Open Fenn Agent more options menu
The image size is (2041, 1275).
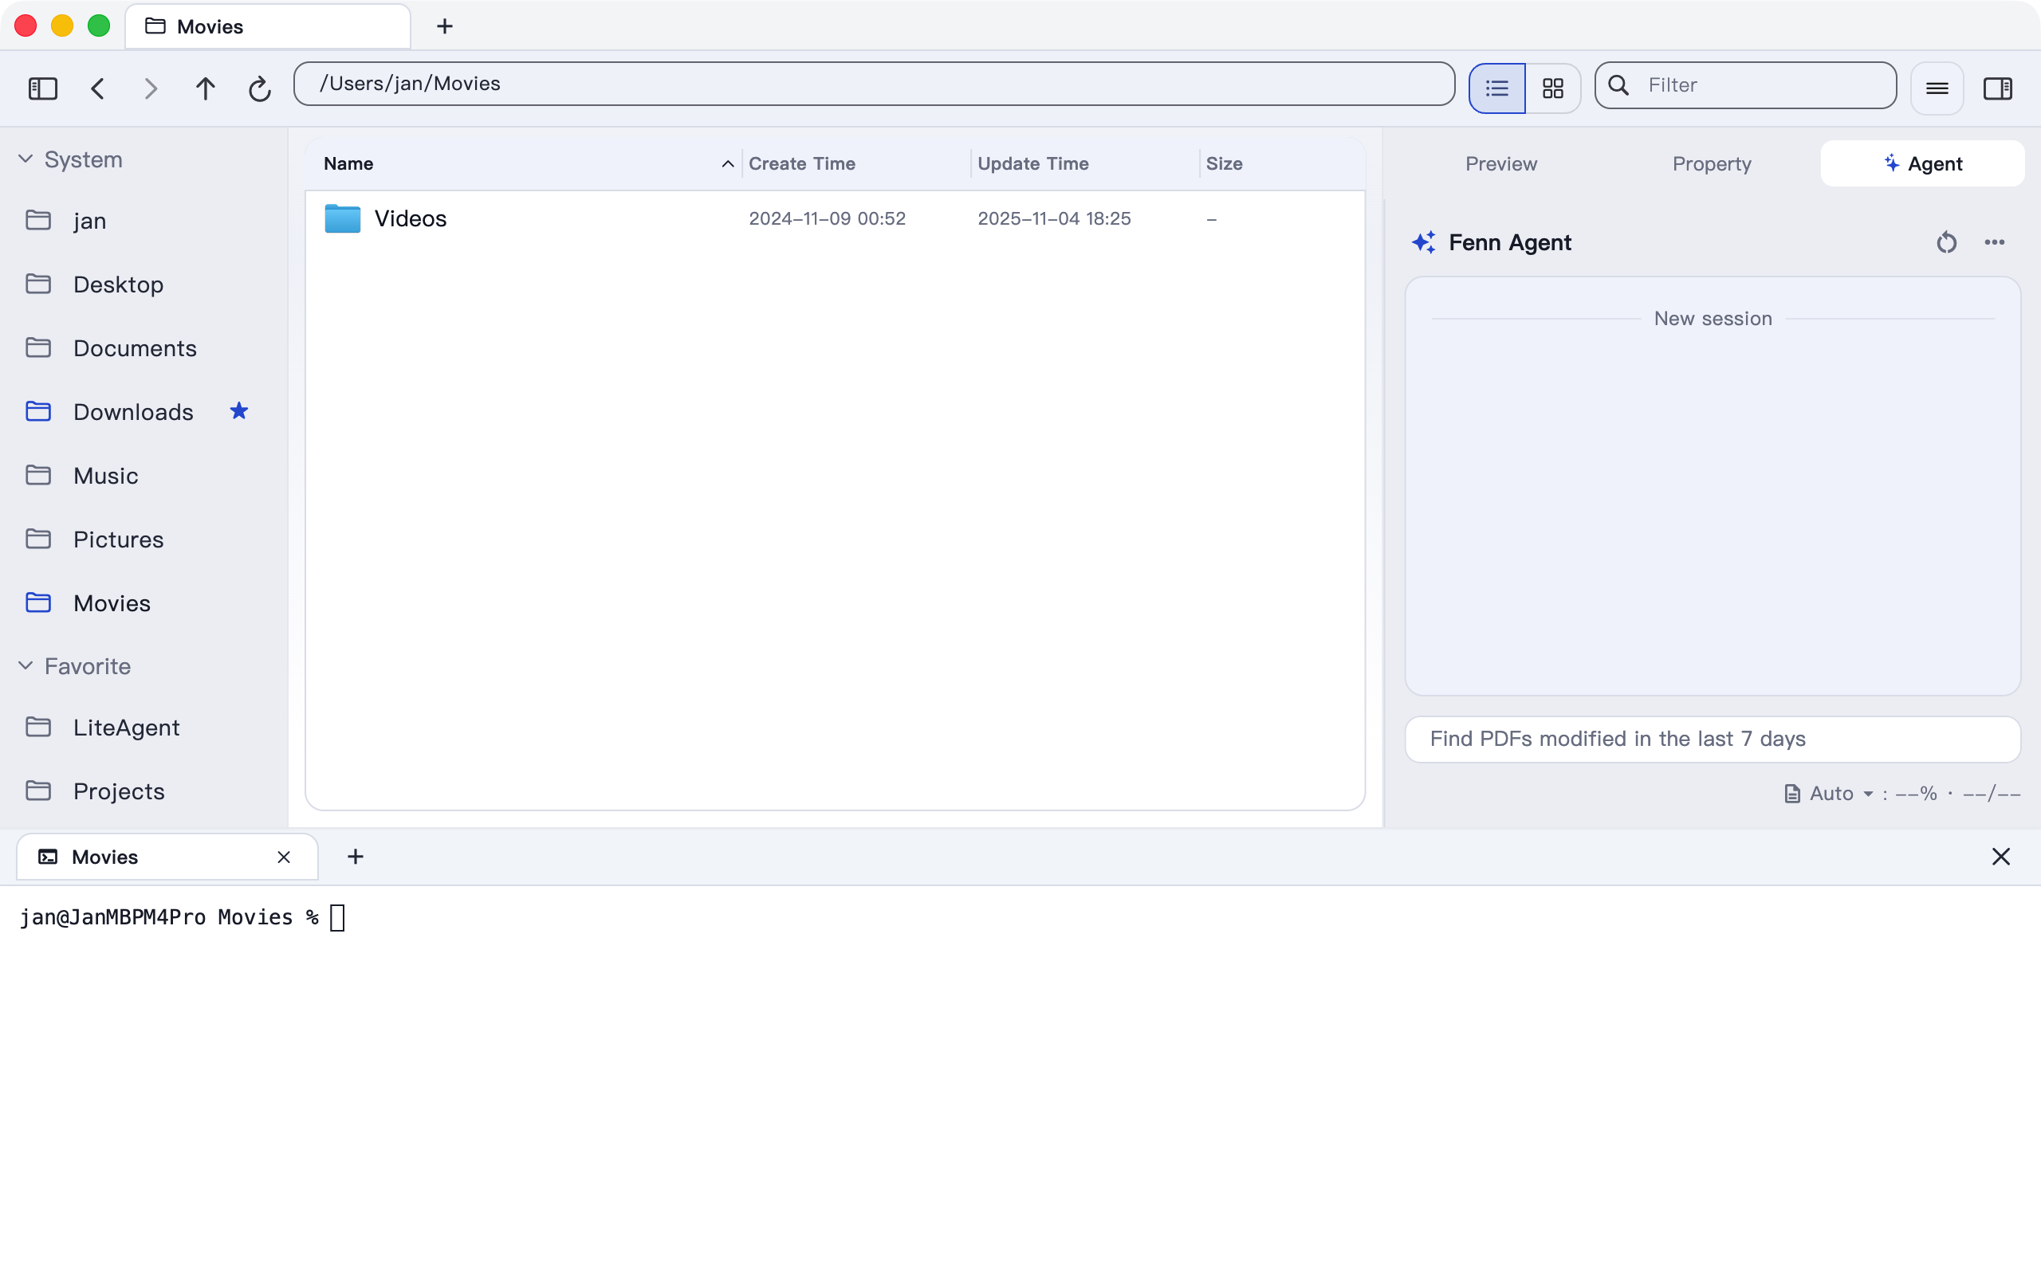[1995, 242]
